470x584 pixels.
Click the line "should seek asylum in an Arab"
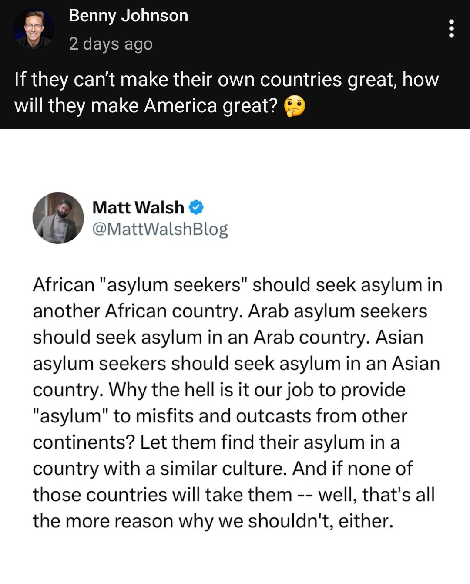(x=228, y=337)
